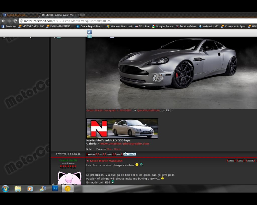Reload the page with the refresh icon
This screenshot has width=257, height=205.
pyautogui.click(x=15, y=21)
